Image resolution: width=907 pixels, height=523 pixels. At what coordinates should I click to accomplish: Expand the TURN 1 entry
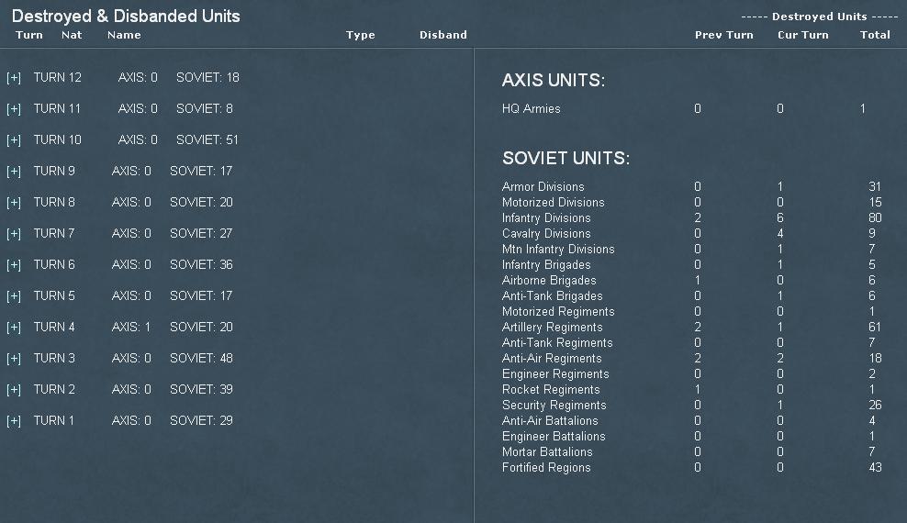point(14,421)
